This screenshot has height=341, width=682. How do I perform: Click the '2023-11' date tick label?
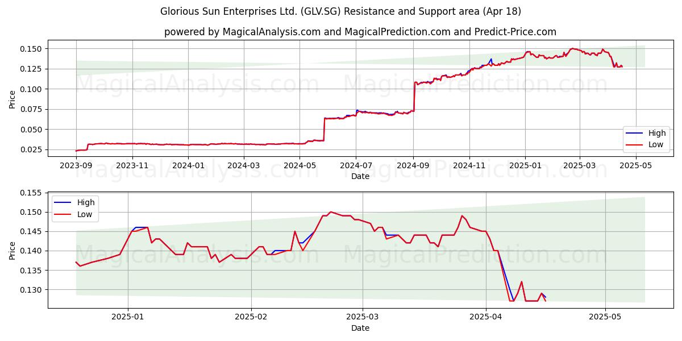(x=132, y=165)
